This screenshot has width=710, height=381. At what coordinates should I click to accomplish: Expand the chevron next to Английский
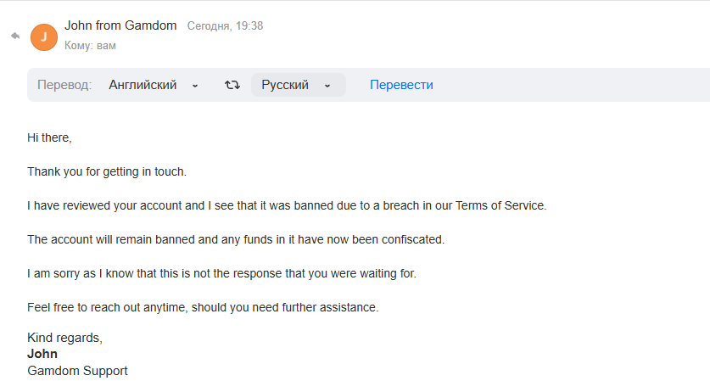point(195,86)
